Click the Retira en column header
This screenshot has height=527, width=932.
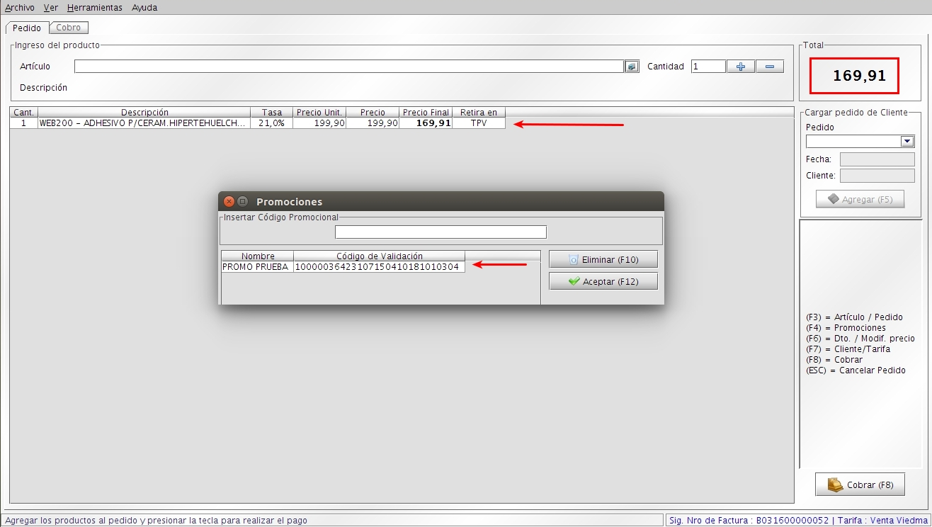pos(479,113)
